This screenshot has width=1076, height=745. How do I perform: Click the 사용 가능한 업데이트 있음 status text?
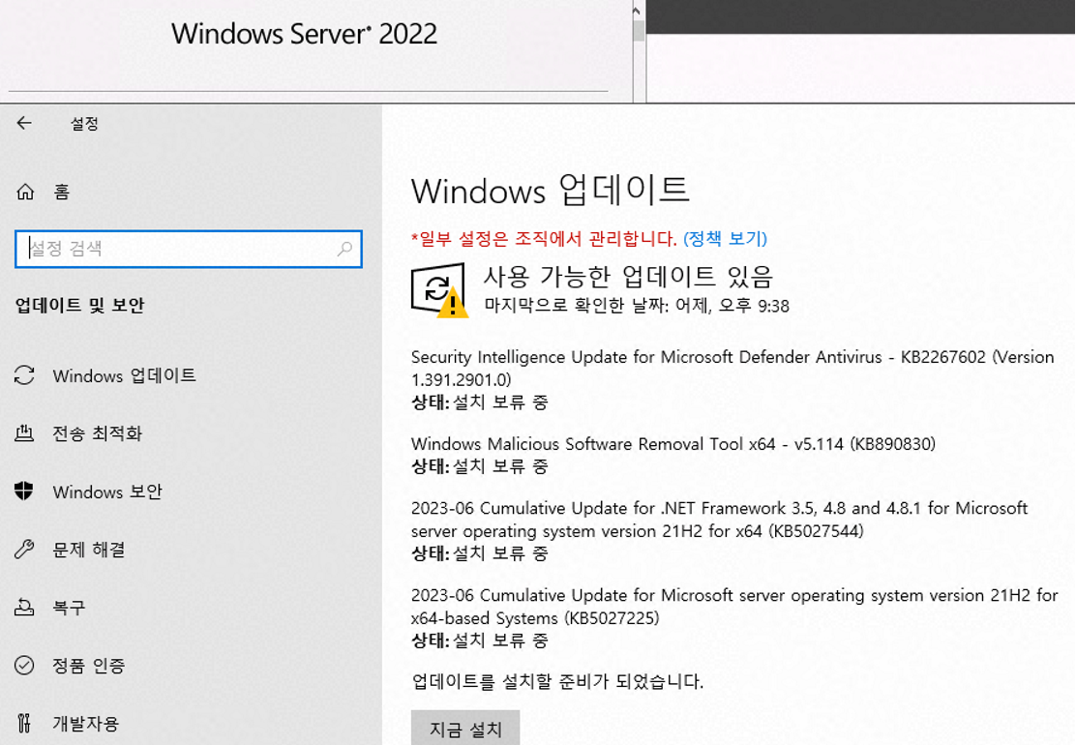629,277
